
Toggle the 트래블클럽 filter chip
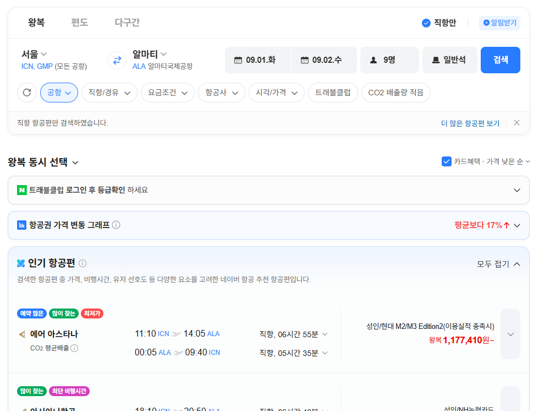tap(333, 93)
